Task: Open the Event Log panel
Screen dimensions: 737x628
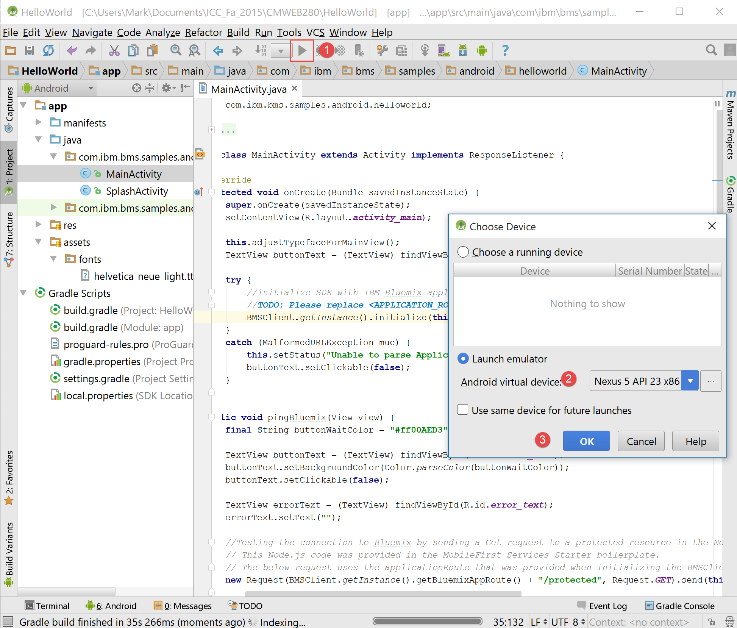Action: (601, 606)
